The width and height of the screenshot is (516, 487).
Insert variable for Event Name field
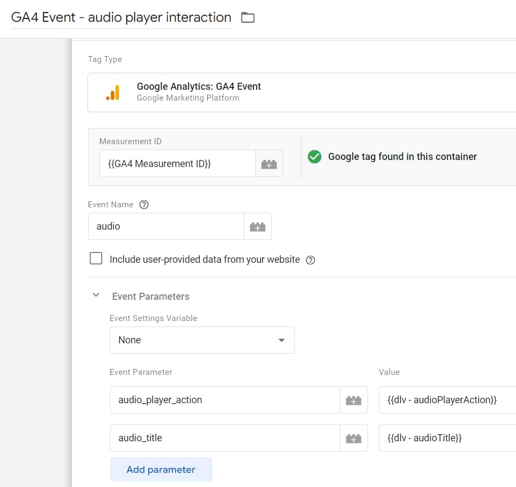click(x=257, y=226)
